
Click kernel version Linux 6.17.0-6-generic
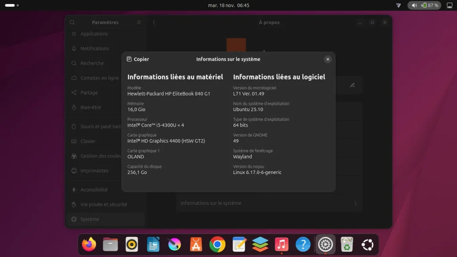257,172
